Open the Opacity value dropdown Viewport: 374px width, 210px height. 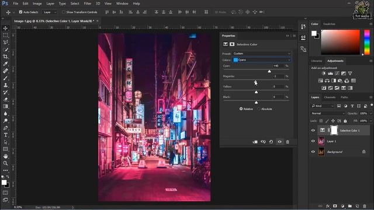(370, 113)
